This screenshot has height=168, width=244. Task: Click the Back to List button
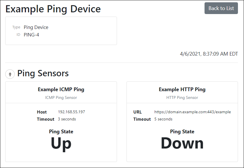[x=221, y=8]
